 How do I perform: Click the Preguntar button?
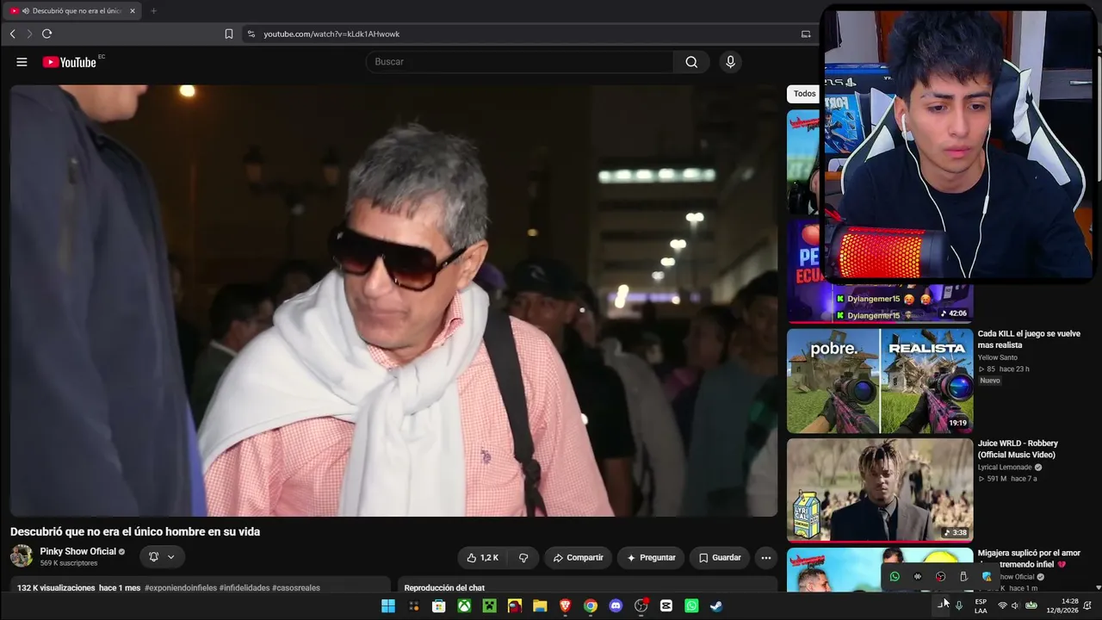[x=651, y=558]
